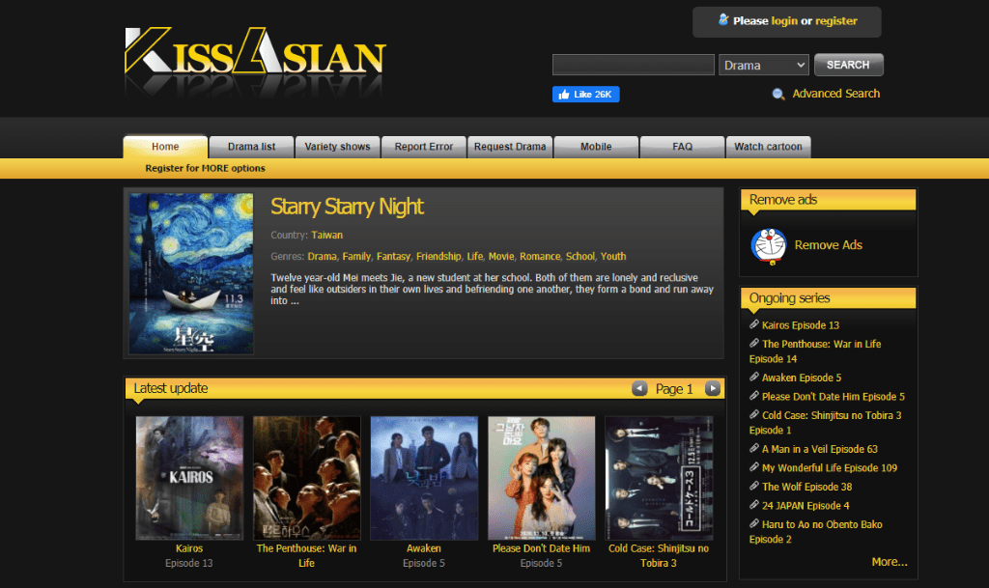Click the user icon beside login prompt
The width and height of the screenshot is (989, 588).
click(x=723, y=20)
